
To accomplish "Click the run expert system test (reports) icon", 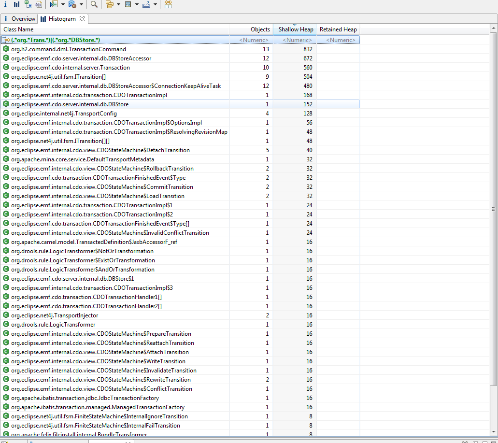I will coord(72,4).
